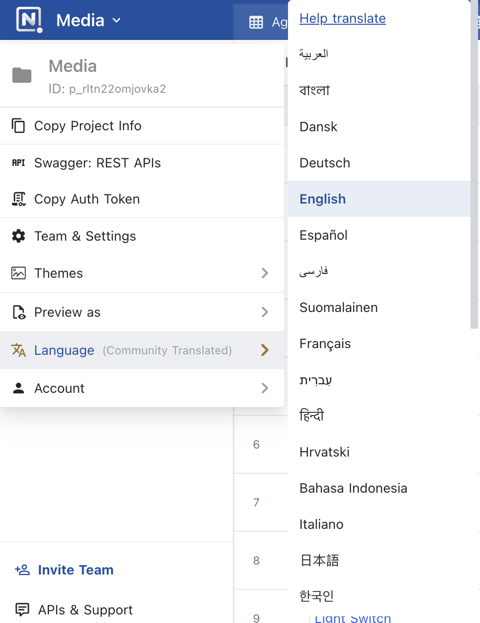
Task: Click the Language translate icon
Action: click(19, 350)
